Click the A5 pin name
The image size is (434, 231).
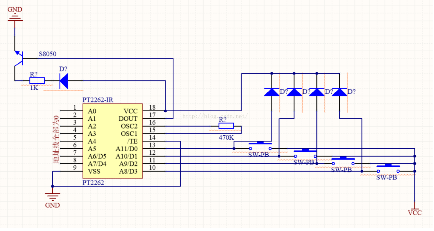click(92, 149)
